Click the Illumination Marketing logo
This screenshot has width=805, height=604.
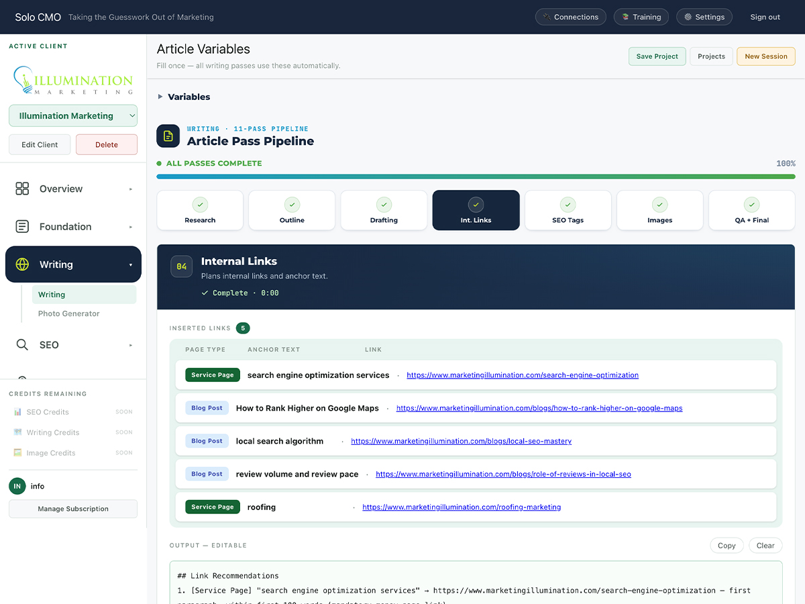73,80
